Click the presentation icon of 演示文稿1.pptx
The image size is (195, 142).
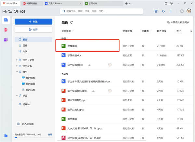[x=63, y=110]
